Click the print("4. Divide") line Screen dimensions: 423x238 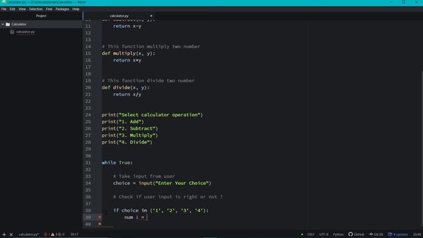coord(127,142)
